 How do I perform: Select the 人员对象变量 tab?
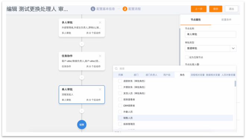coord(228,75)
